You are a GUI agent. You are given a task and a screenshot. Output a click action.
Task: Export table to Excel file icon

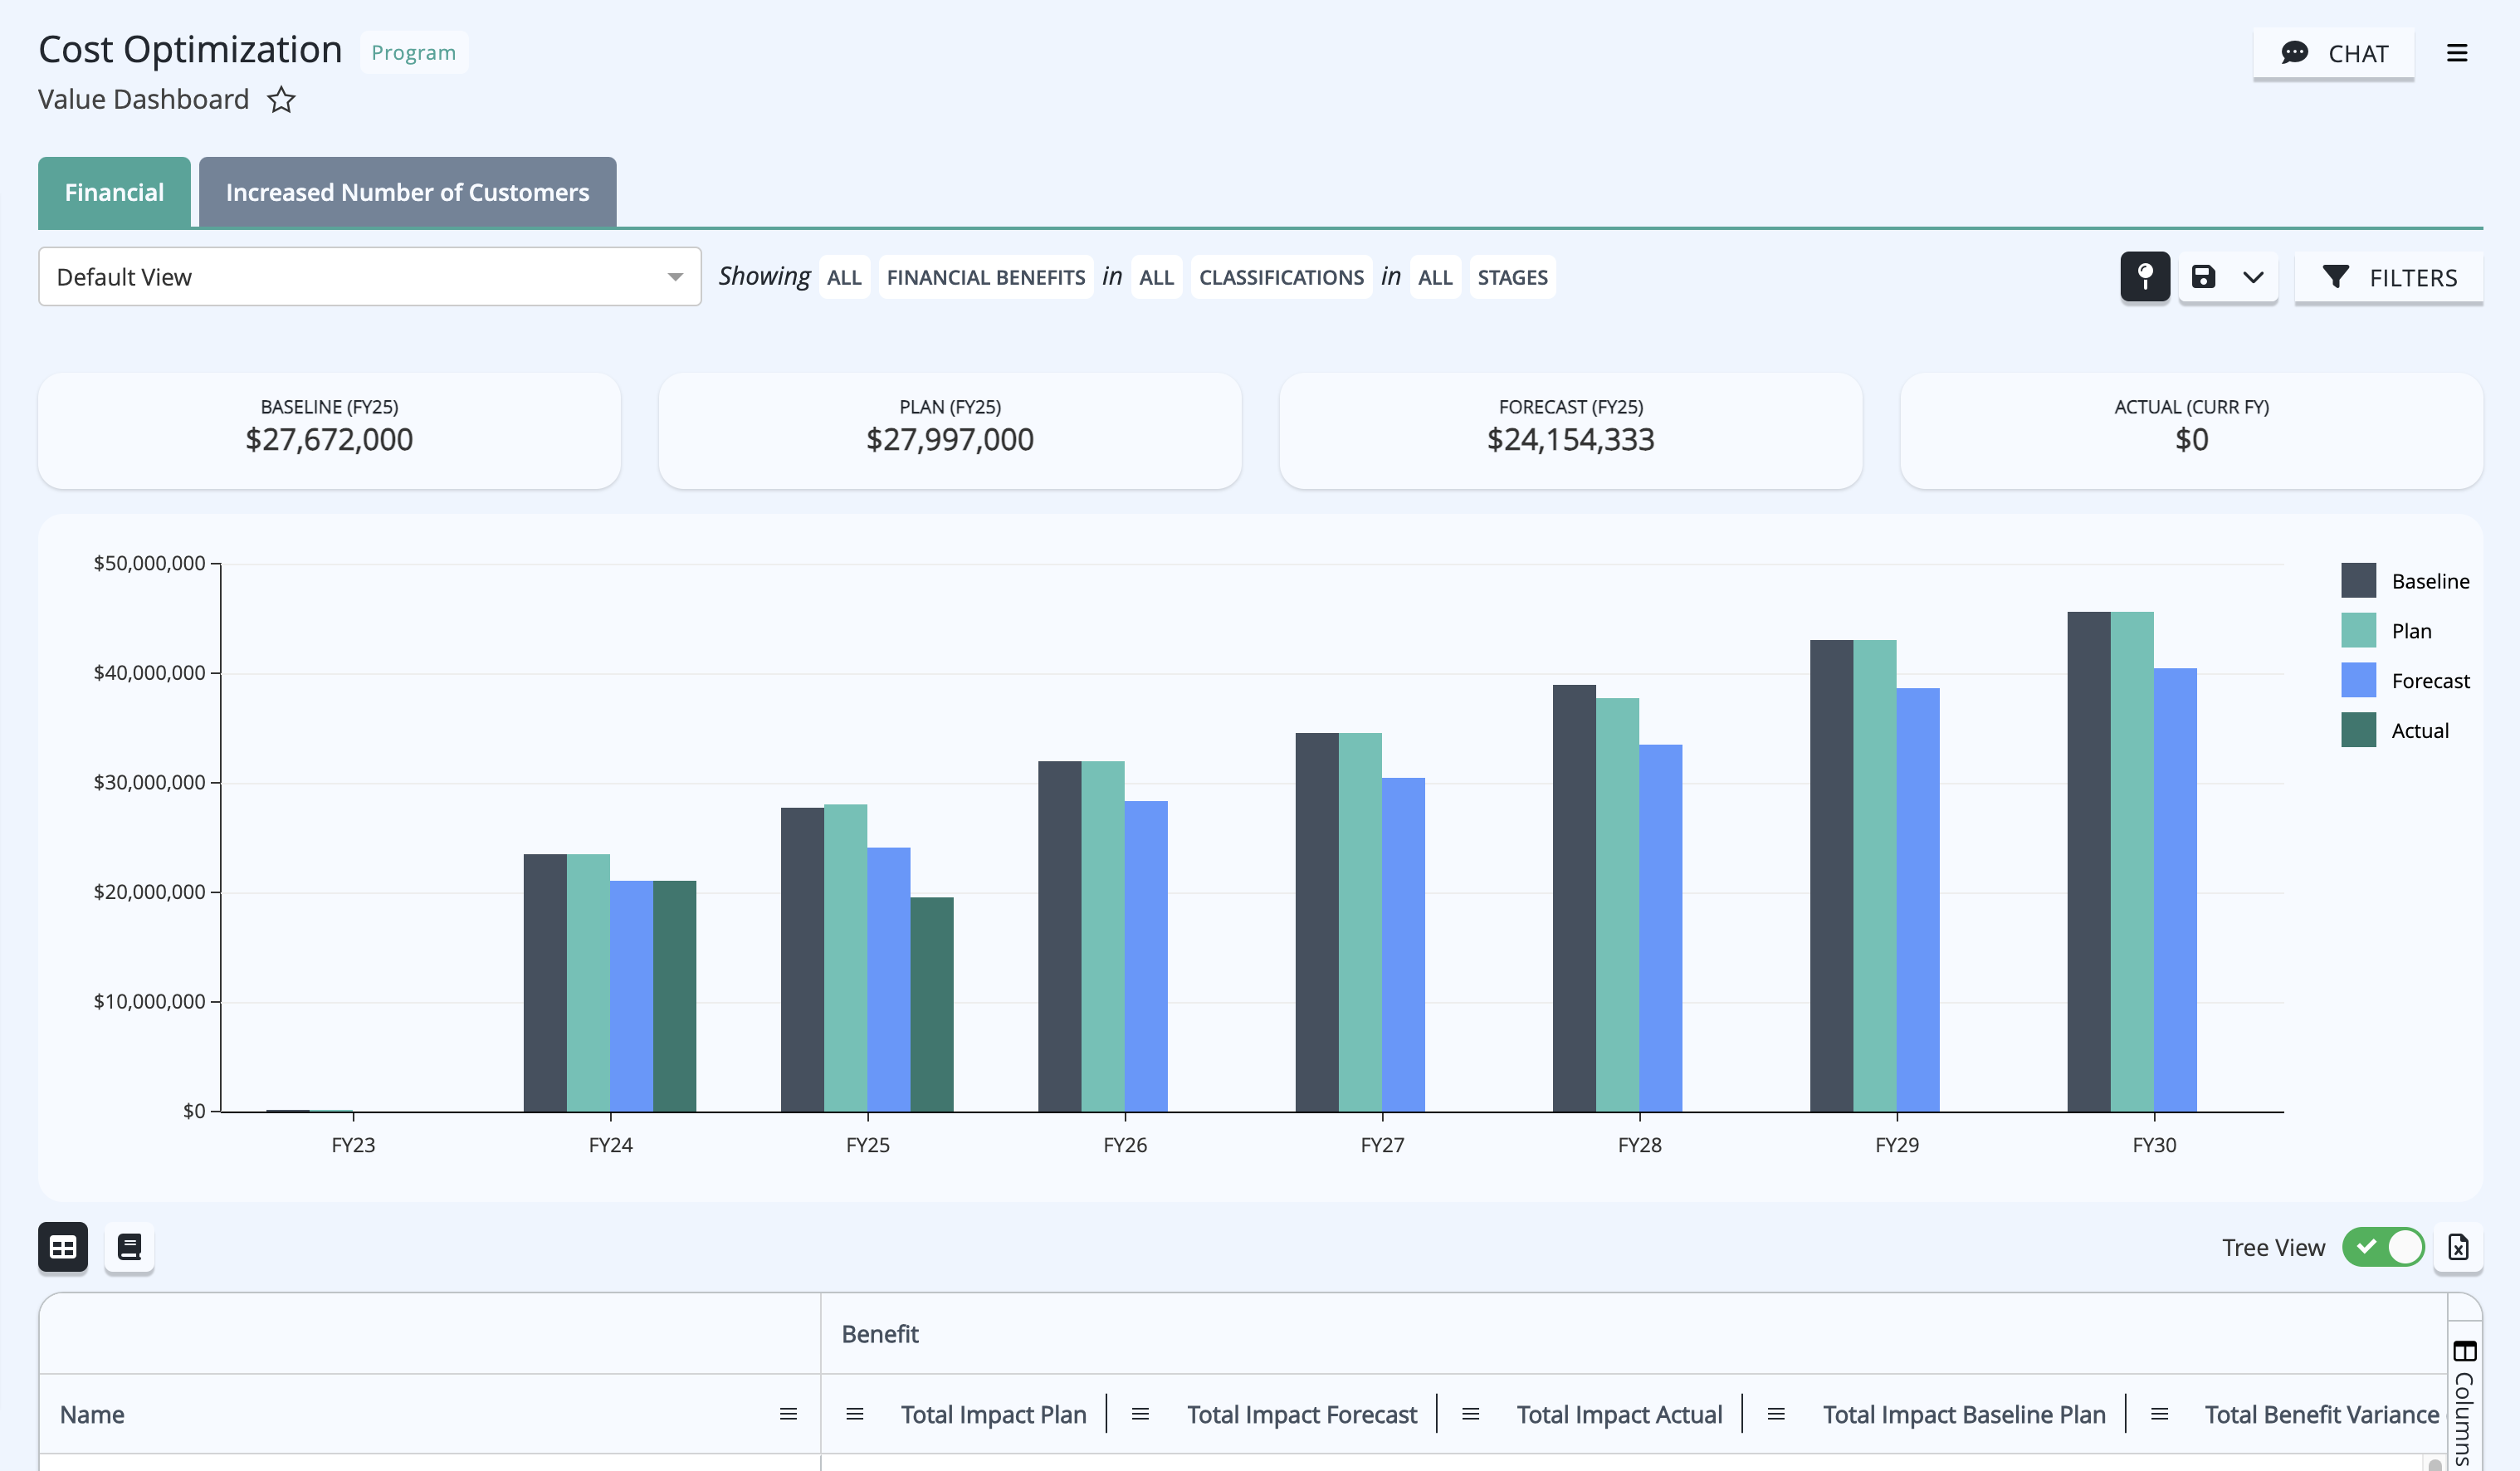[x=2458, y=1247]
